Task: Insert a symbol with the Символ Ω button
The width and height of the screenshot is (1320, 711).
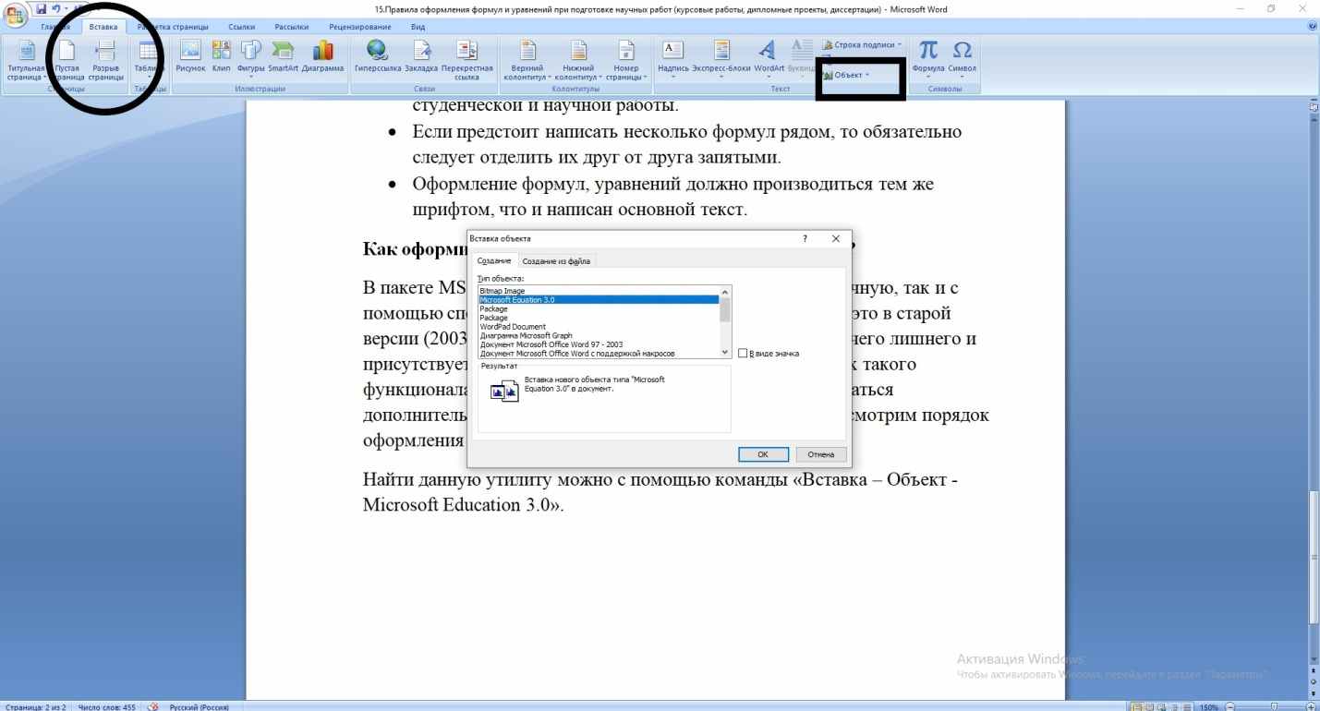Action: click(962, 57)
